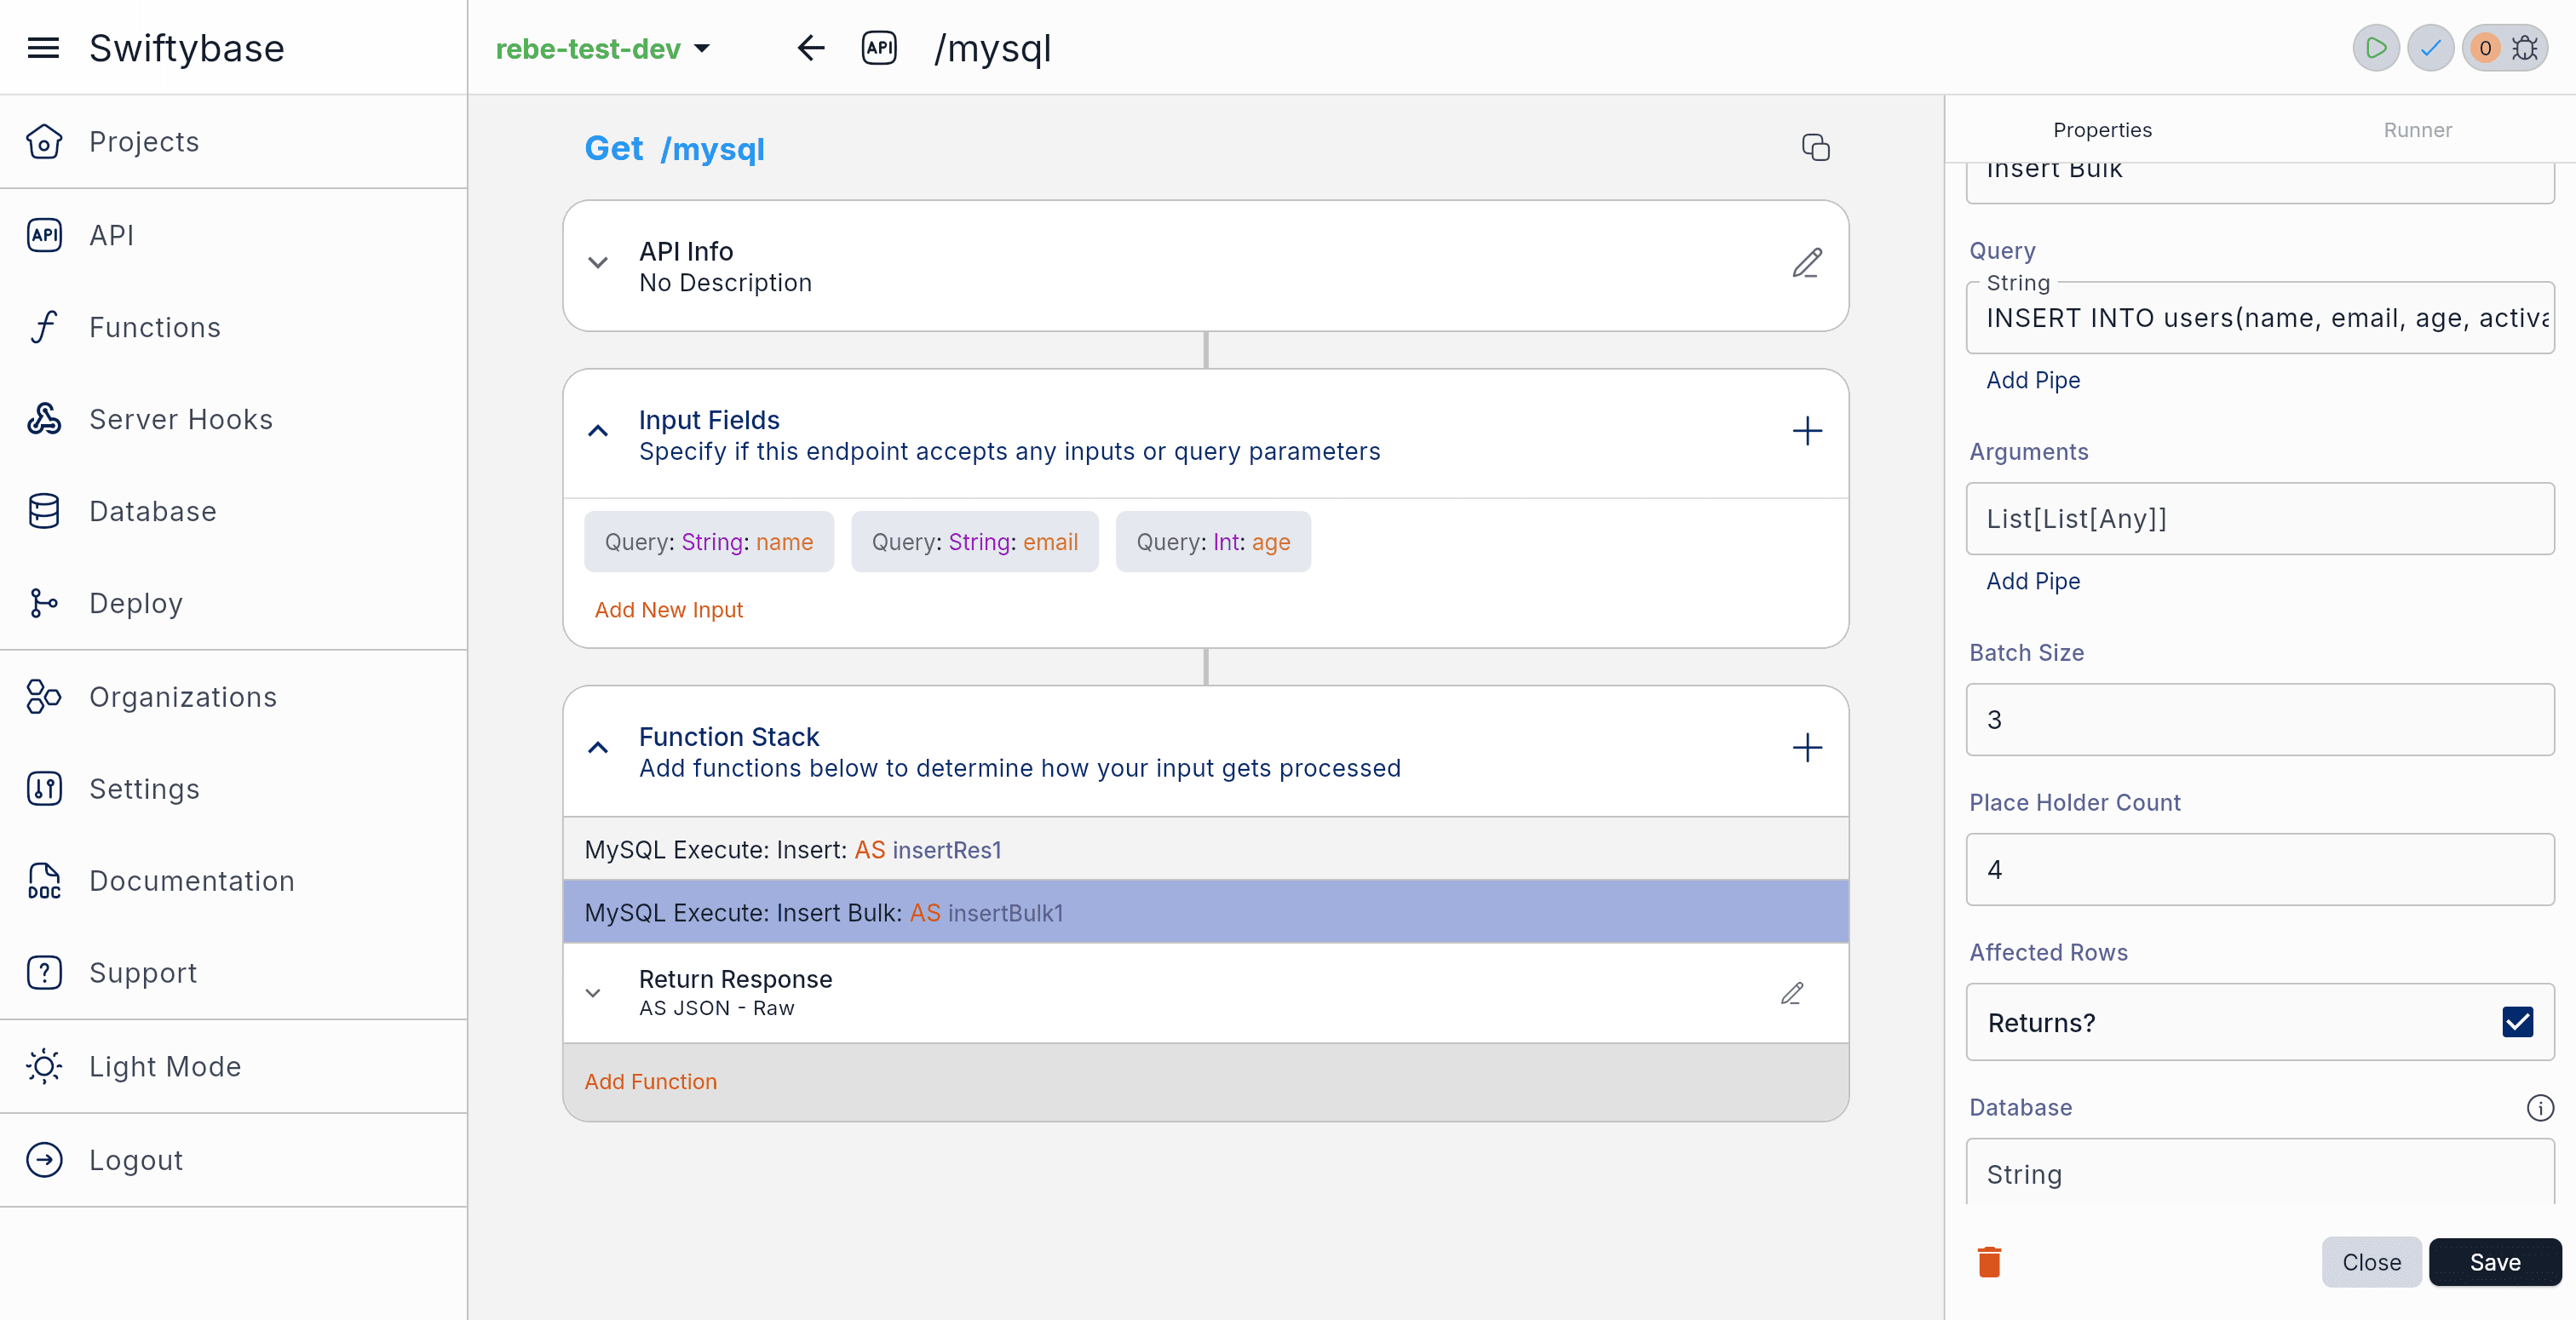Add an input field with the plus icon
The width and height of the screenshot is (2576, 1320).
pos(1807,432)
